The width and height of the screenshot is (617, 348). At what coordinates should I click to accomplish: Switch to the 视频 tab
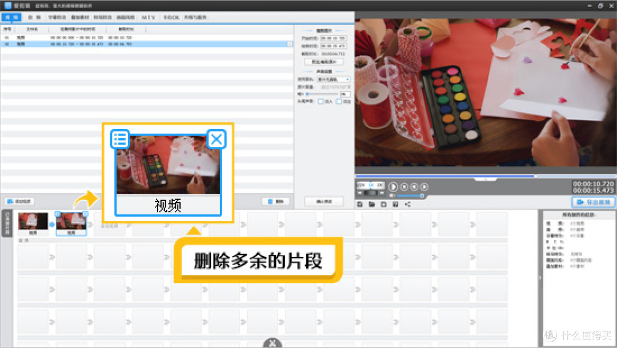11,17
